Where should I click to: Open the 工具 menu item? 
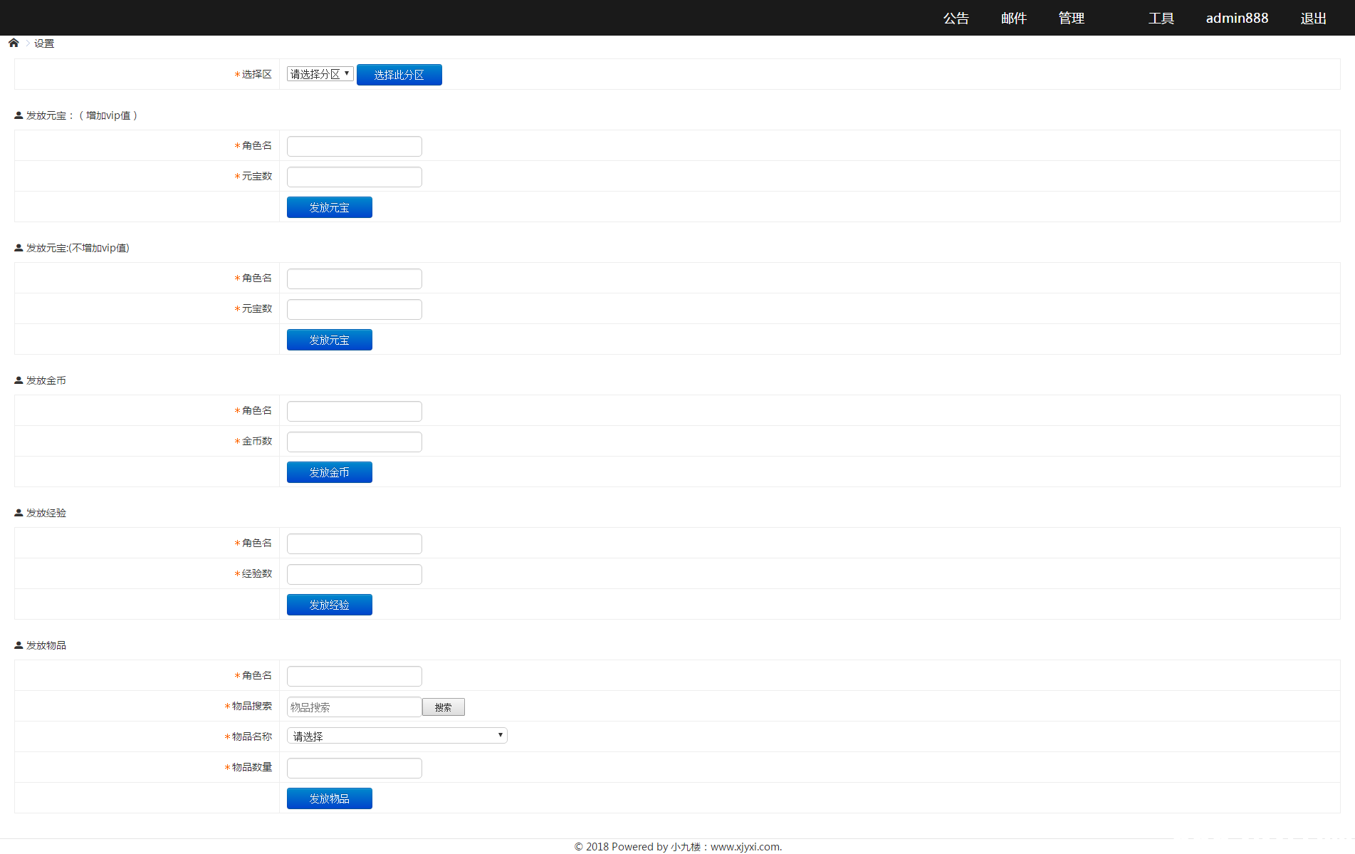(1161, 19)
